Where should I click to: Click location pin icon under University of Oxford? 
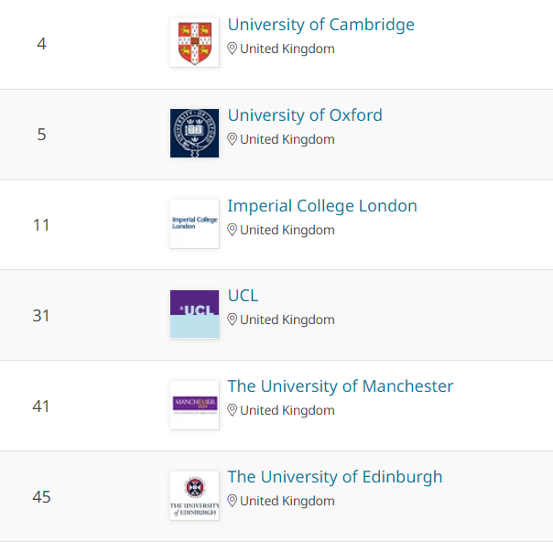(x=232, y=139)
